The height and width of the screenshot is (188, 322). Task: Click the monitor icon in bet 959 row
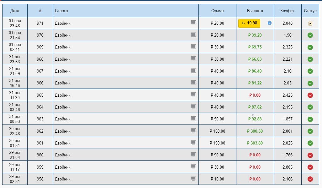193,167
